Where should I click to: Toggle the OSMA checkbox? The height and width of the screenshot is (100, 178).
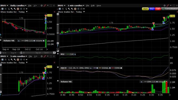click(121, 68)
